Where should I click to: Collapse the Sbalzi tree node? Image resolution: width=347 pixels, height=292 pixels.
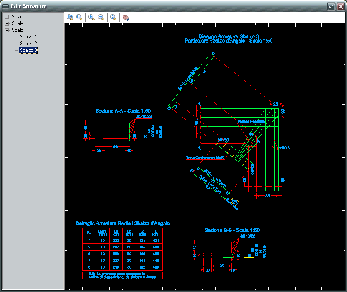7,30
